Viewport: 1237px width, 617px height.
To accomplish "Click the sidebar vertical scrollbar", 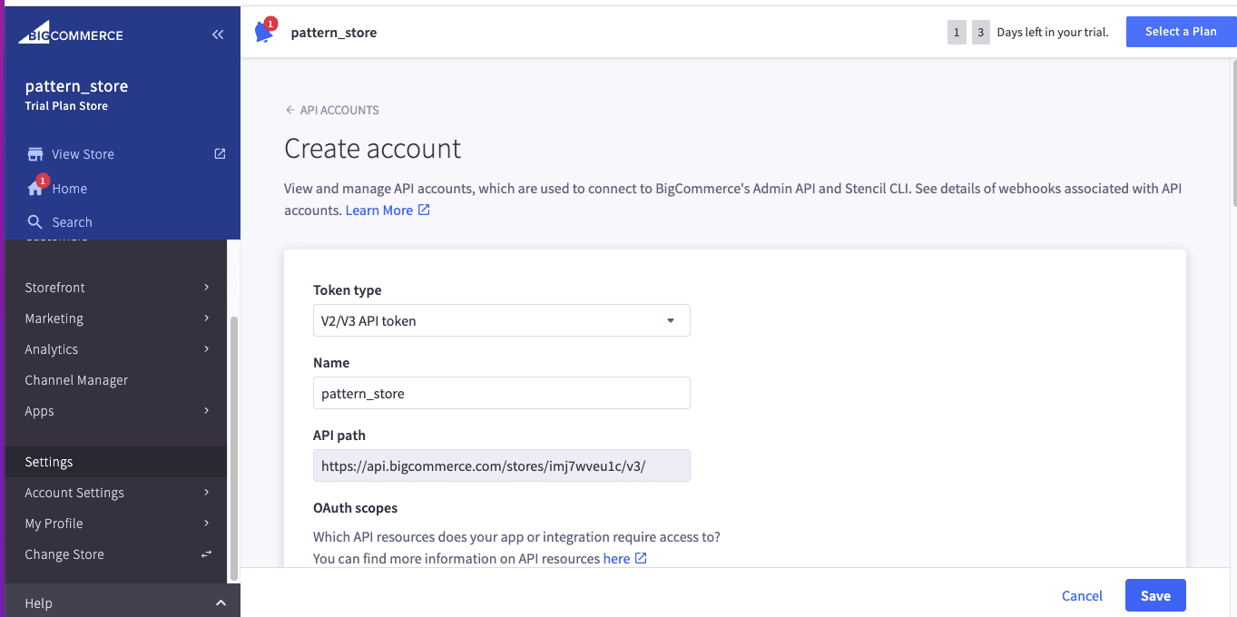I will [234, 449].
